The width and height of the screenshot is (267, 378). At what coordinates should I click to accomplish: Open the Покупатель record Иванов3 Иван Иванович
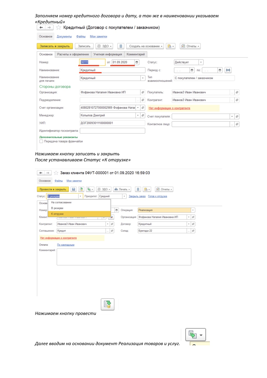(x=237, y=92)
